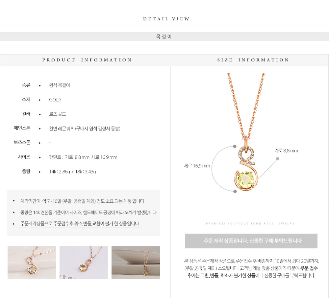329x298 pixels.
Task: Click the gray 주문 제작 상품입니다 banner
Action: click(251, 241)
